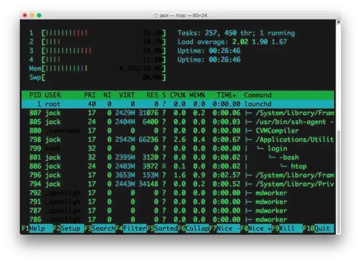Image resolution: width=361 pixels, height=263 pixels.
Task: Click the Swp swap meter bar
Action: [104, 77]
